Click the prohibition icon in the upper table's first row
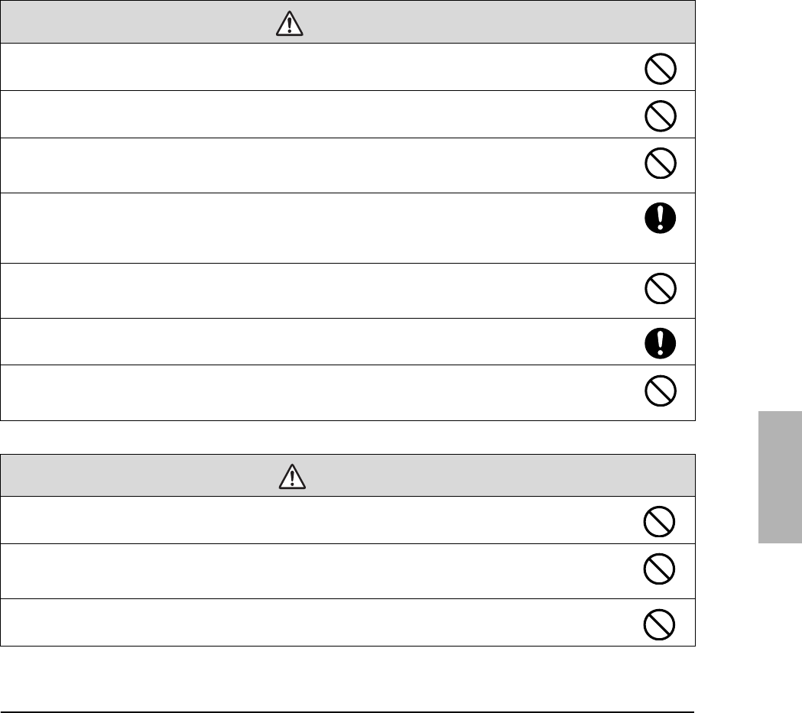802x713 pixels. click(660, 70)
